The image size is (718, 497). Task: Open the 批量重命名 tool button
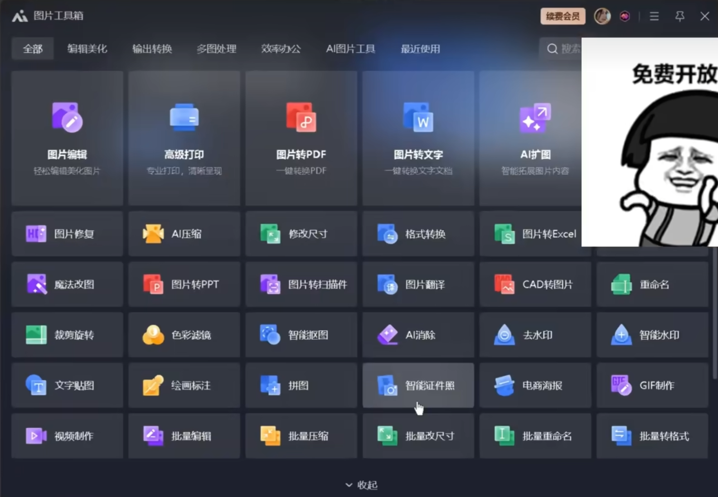click(x=535, y=436)
